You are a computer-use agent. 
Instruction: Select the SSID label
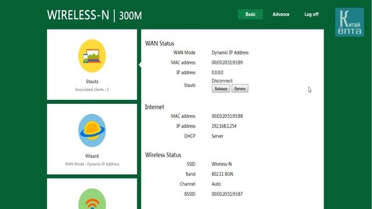click(x=191, y=164)
